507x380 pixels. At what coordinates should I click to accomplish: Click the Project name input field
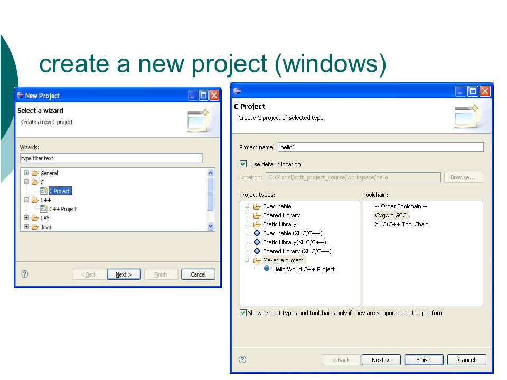(381, 147)
